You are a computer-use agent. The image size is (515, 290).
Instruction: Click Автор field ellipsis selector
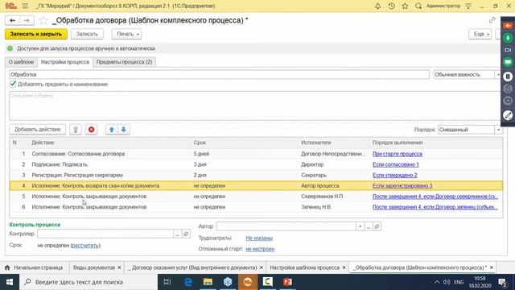coord(369,226)
